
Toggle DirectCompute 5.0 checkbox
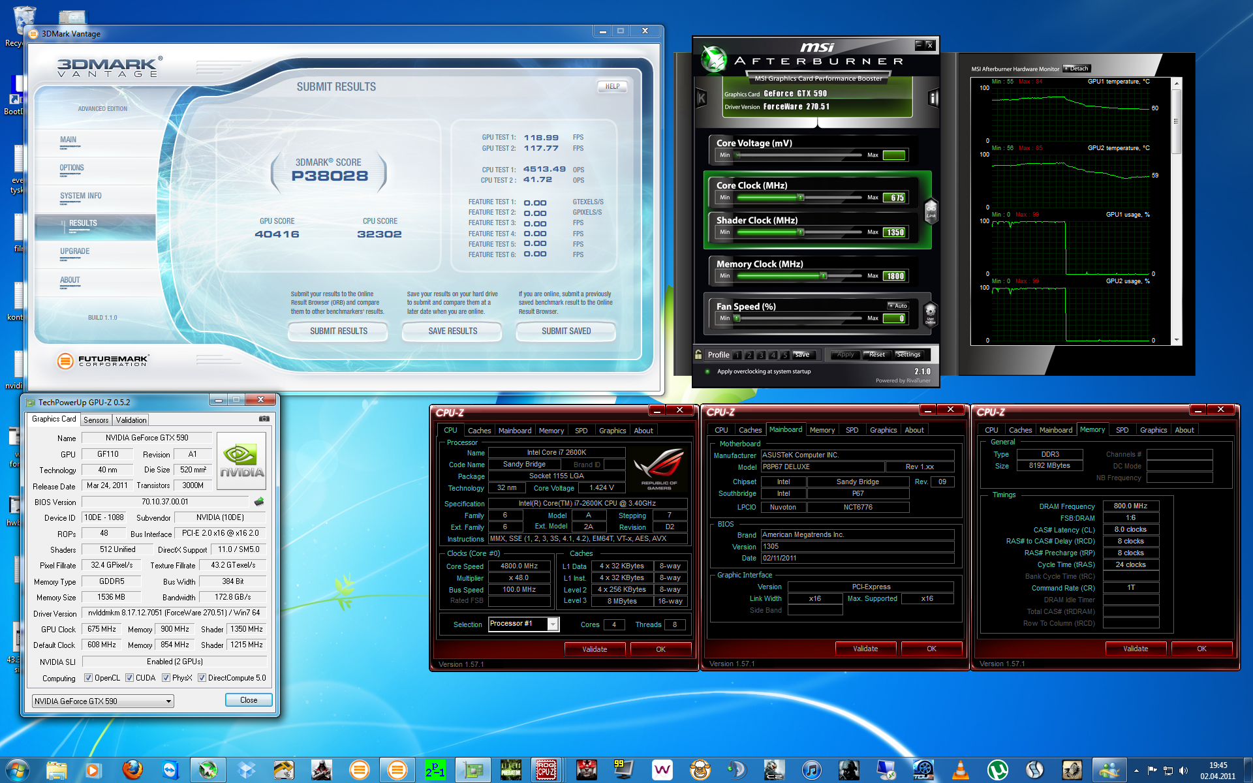click(202, 678)
